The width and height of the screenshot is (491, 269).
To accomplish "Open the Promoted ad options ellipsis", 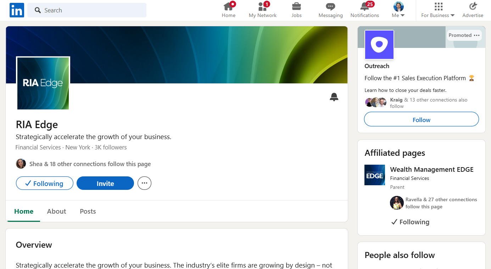I will tap(476, 35).
